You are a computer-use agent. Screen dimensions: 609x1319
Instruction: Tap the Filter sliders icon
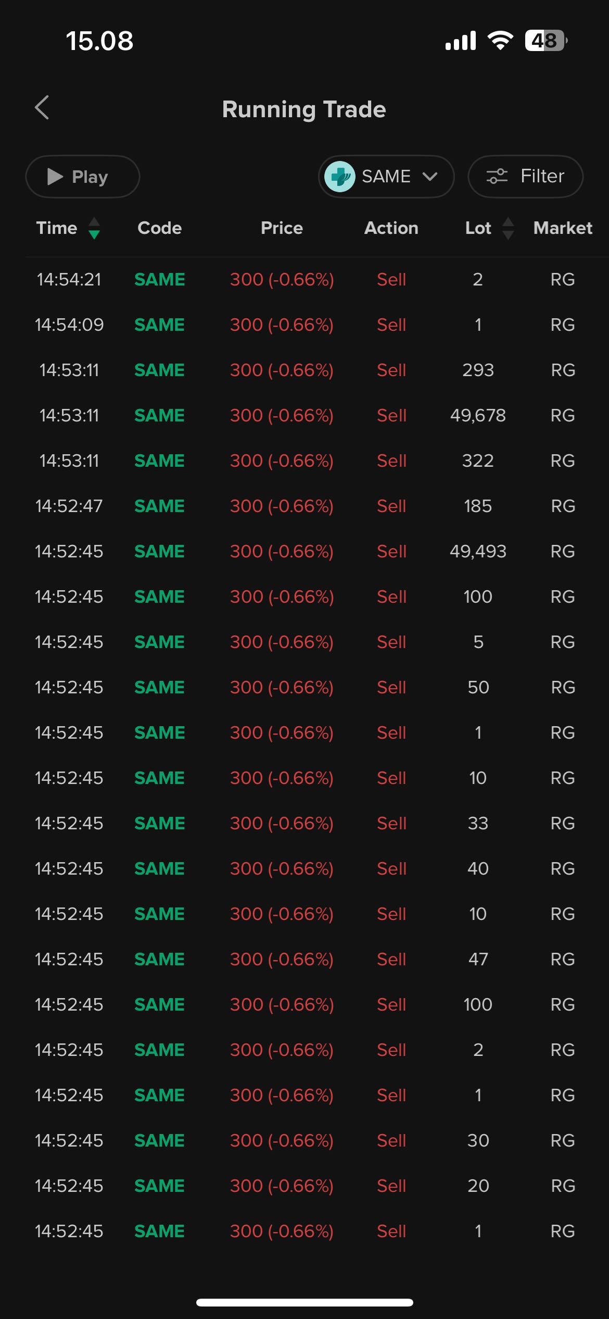pyautogui.click(x=497, y=177)
